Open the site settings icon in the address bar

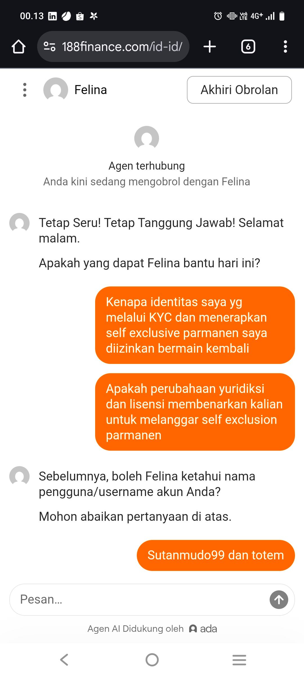click(50, 46)
